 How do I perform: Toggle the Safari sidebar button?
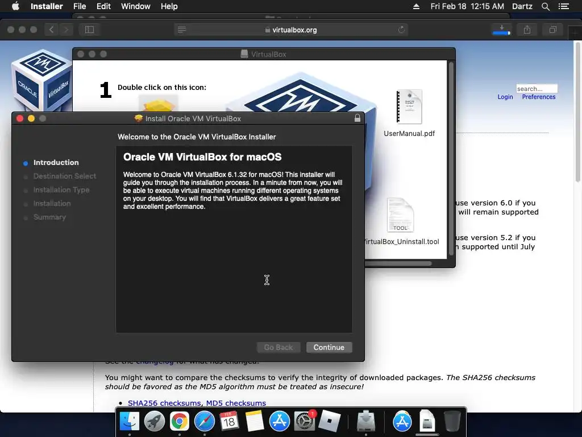point(89,30)
